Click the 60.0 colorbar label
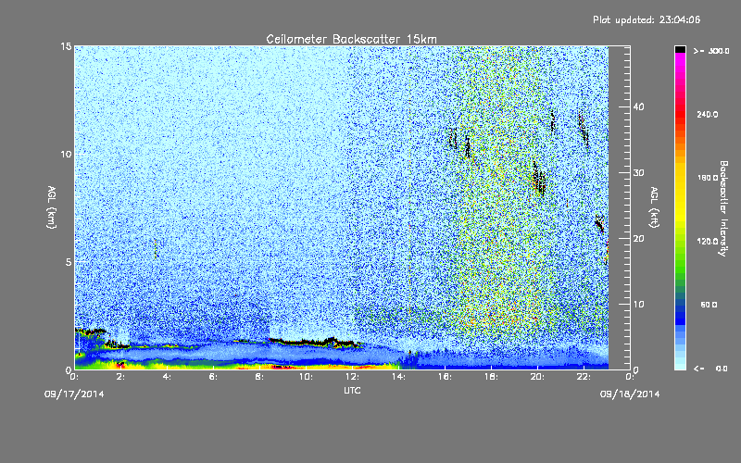The height and width of the screenshot is (463, 741). (x=709, y=306)
